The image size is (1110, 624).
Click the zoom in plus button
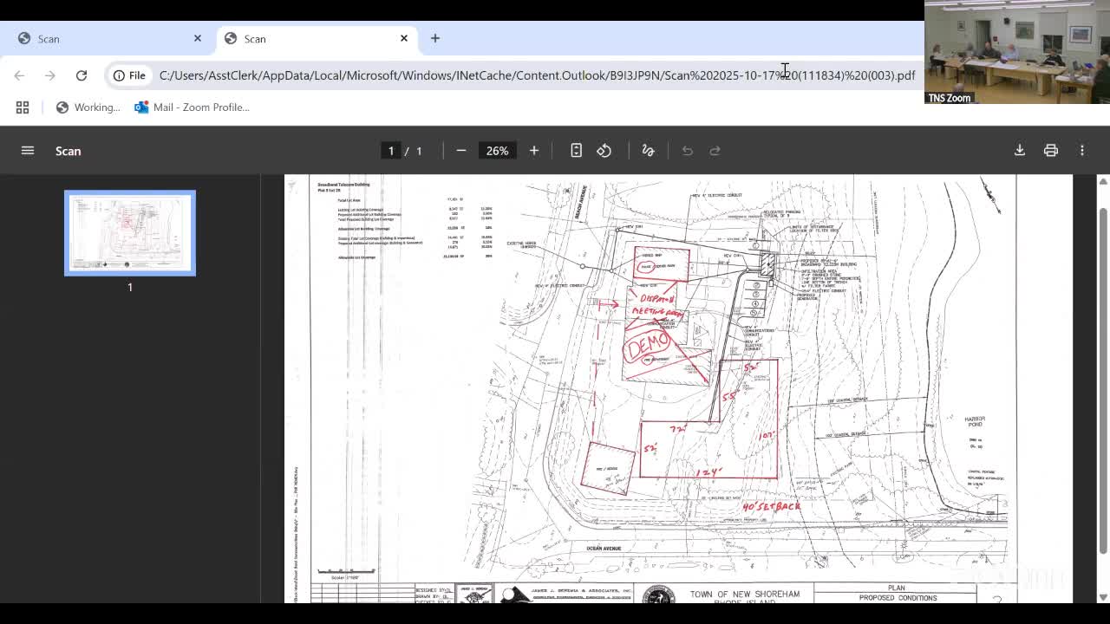534,151
